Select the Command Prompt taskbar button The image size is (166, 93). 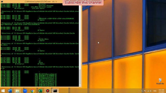click(55, 91)
